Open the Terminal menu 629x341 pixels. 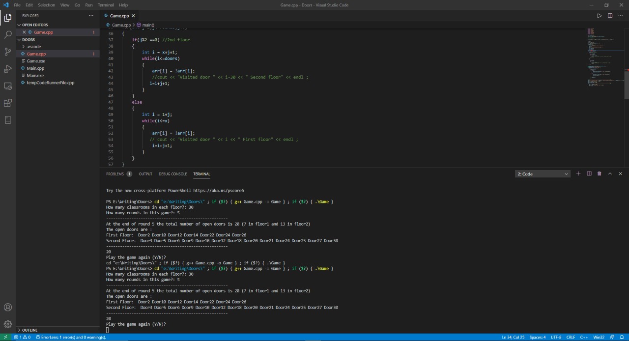[105, 5]
